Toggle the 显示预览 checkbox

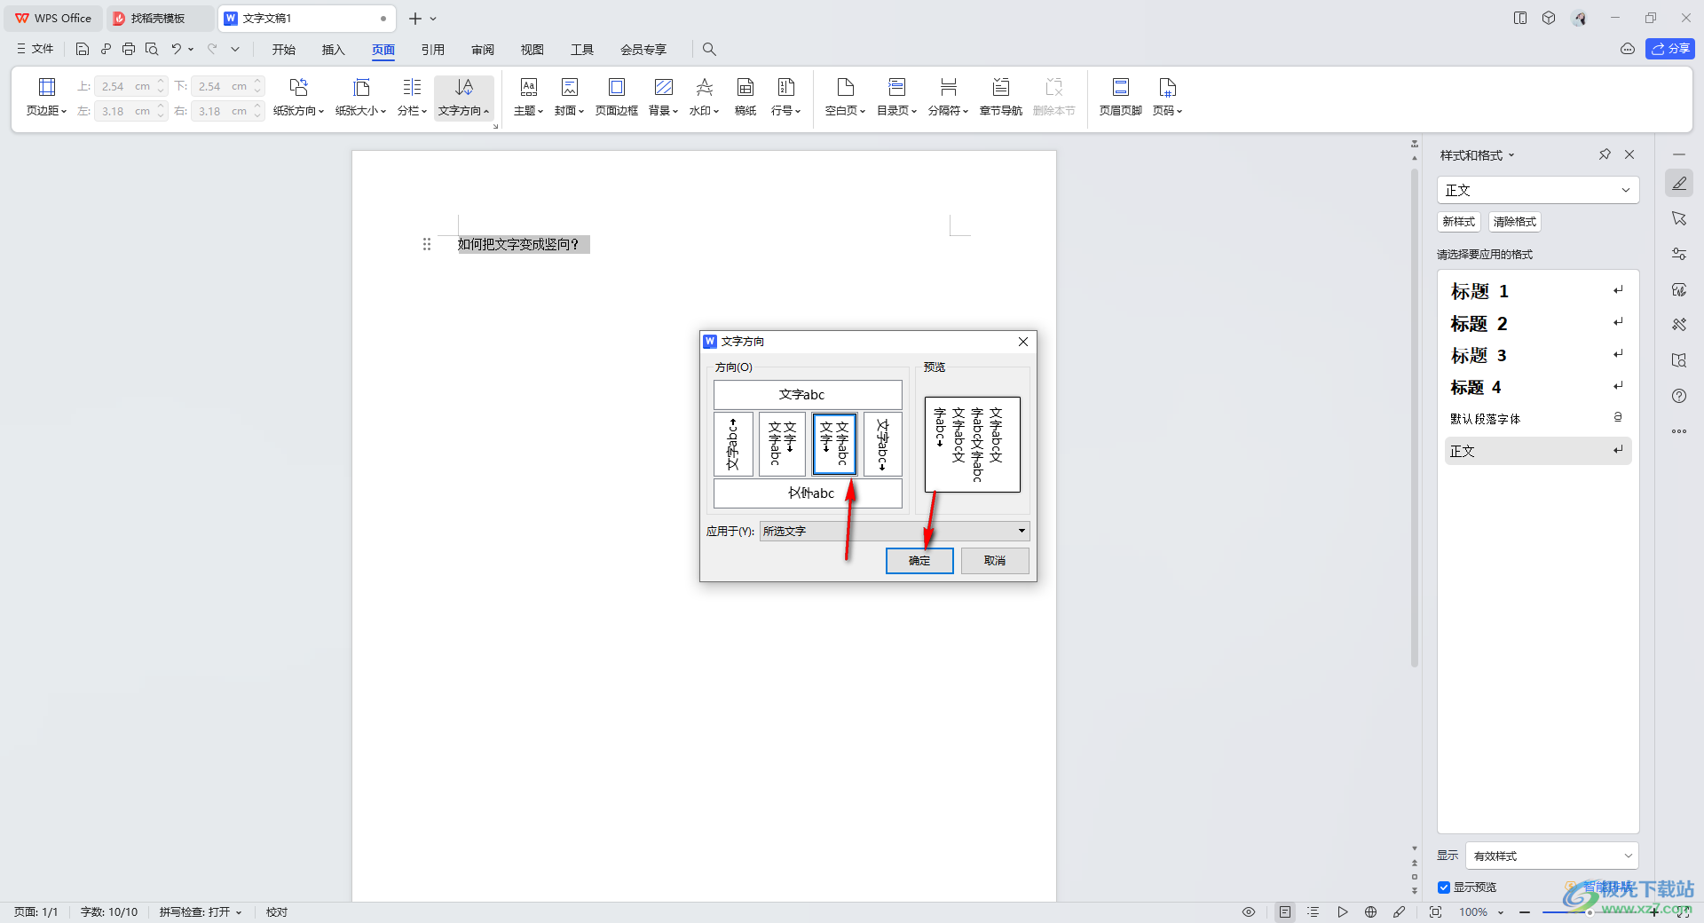pos(1444,887)
